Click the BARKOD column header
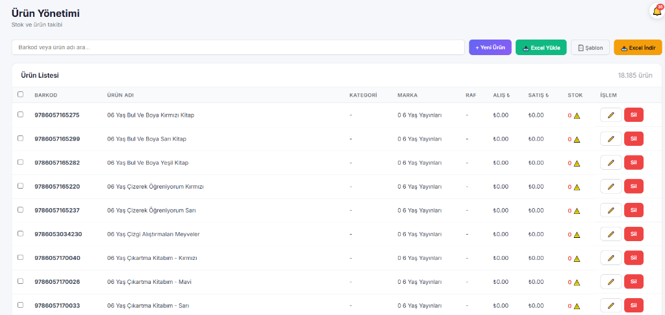The height and width of the screenshot is (315, 665). (x=46, y=95)
